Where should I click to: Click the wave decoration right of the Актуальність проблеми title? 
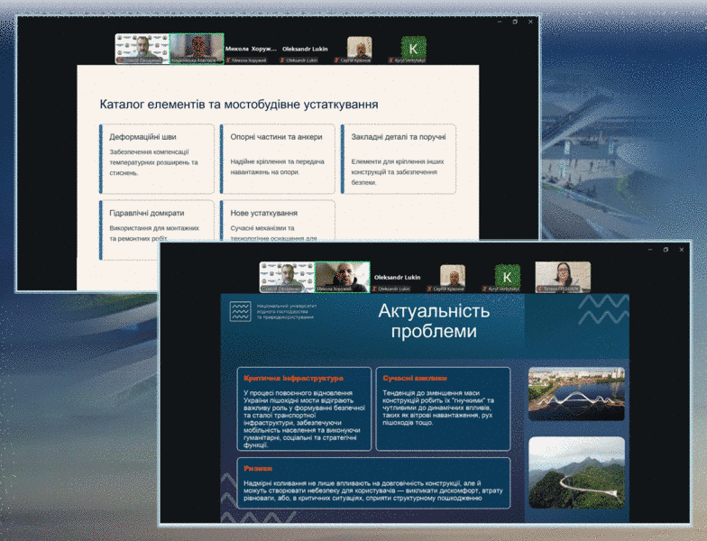pos(602,309)
